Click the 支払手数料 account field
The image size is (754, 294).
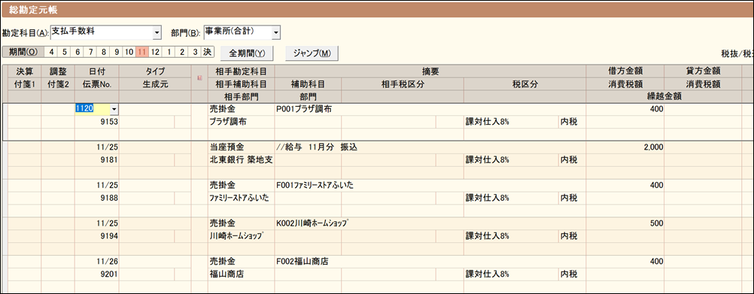point(101,32)
